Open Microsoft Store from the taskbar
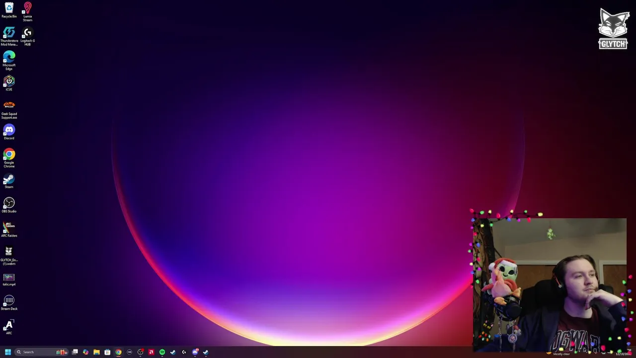Image resolution: width=636 pixels, height=358 pixels. point(107,352)
